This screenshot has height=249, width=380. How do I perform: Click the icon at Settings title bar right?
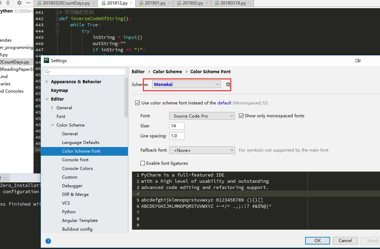[358, 60]
